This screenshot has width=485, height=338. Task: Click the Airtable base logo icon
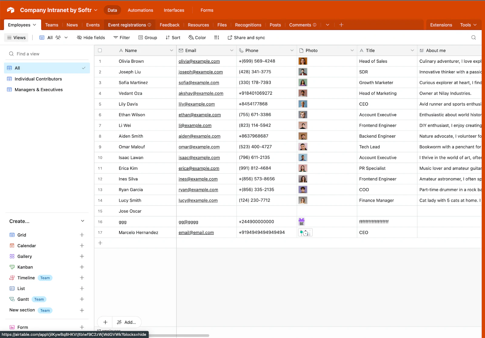(11, 10)
